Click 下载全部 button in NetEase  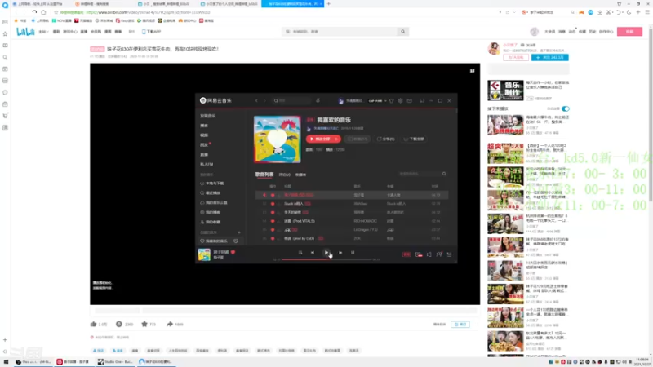click(x=414, y=139)
